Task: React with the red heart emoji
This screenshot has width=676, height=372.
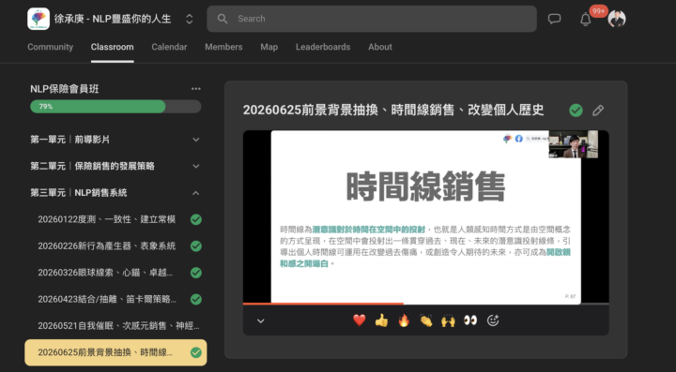Action: coord(360,320)
